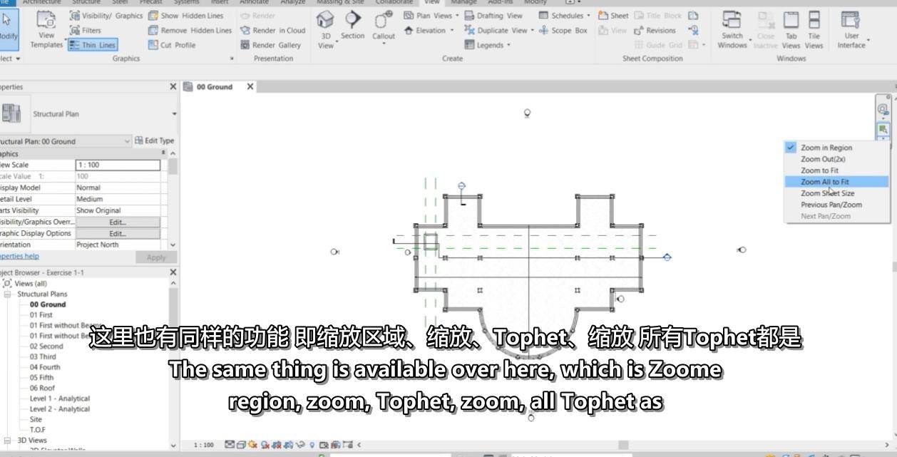This screenshot has width=897, height=457.
Task: Open the 01 First plan view
Action: point(41,315)
